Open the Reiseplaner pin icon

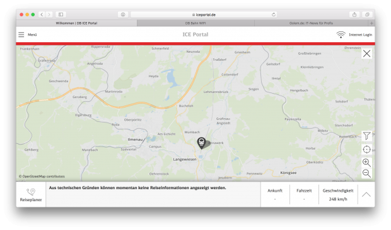click(x=31, y=192)
